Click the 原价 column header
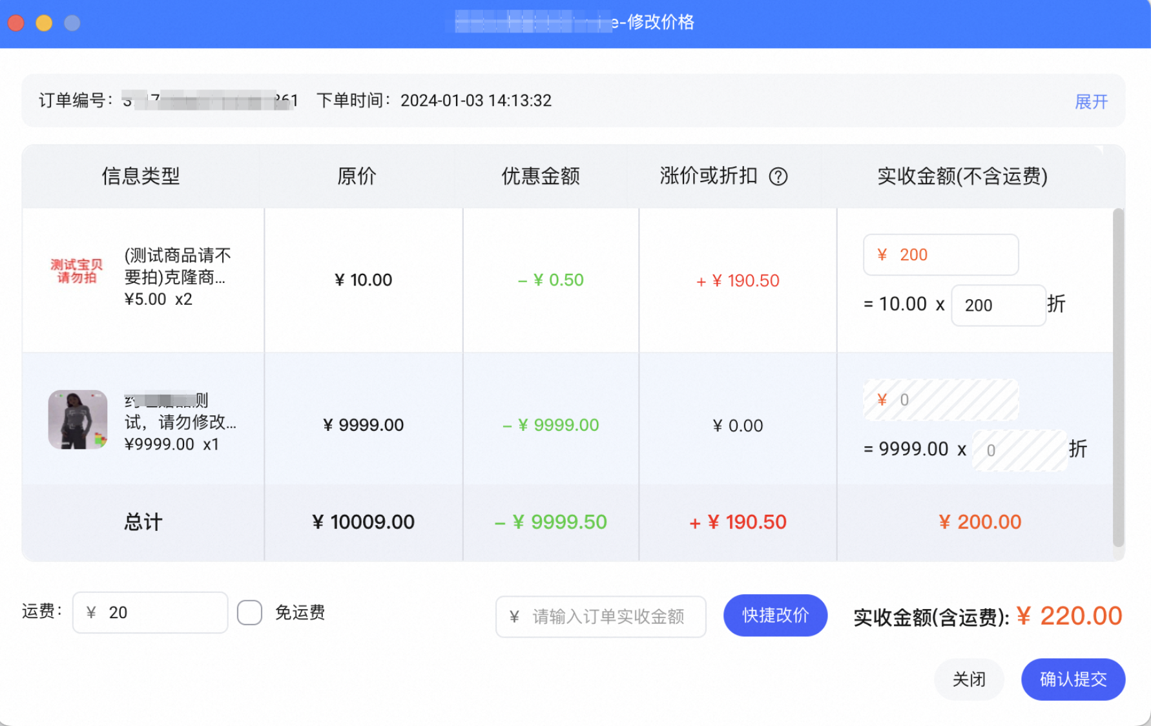The width and height of the screenshot is (1151, 726). (357, 176)
